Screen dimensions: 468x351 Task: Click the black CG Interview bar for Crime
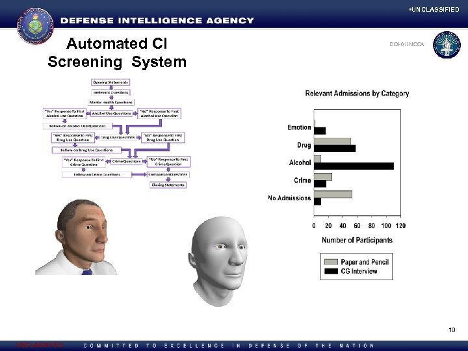point(320,183)
